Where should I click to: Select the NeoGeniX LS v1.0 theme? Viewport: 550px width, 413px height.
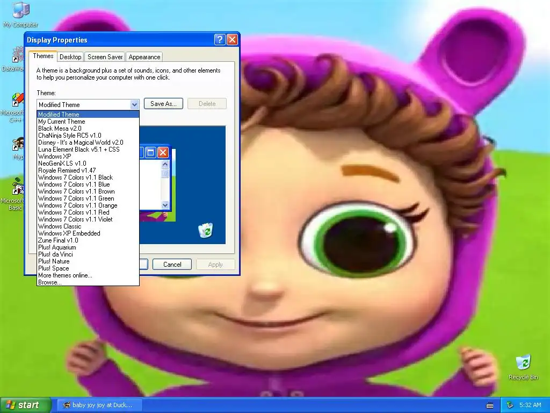click(88, 163)
